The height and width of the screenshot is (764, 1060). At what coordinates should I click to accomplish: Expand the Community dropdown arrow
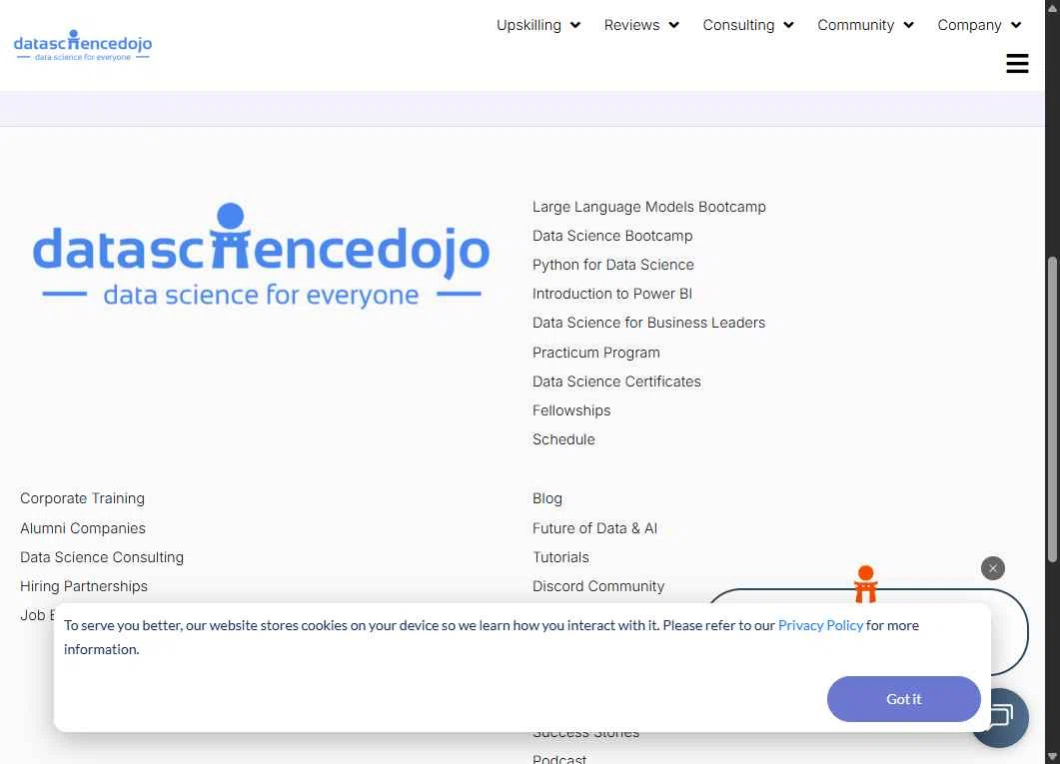click(908, 25)
